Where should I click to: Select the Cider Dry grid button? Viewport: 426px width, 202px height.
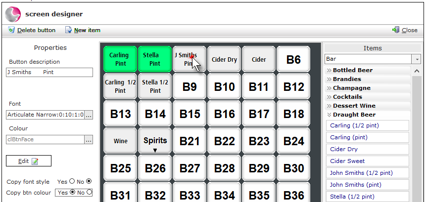tap(224, 59)
